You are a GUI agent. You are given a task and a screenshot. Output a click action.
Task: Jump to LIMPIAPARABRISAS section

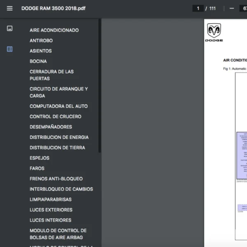tap(50, 199)
